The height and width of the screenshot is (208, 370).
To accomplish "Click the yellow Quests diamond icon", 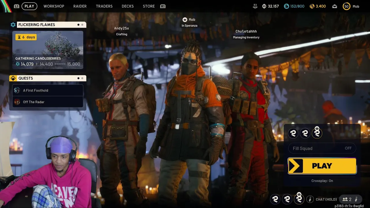I will pos(13,78).
